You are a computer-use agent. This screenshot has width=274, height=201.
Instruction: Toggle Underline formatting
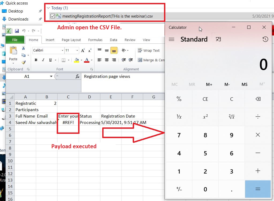pos(50,60)
